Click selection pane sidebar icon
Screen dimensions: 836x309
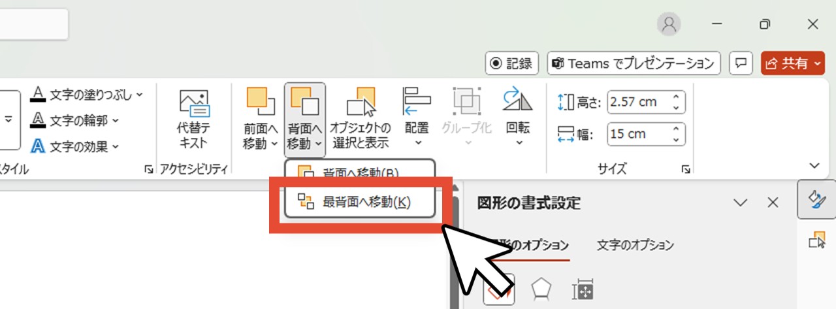816,240
